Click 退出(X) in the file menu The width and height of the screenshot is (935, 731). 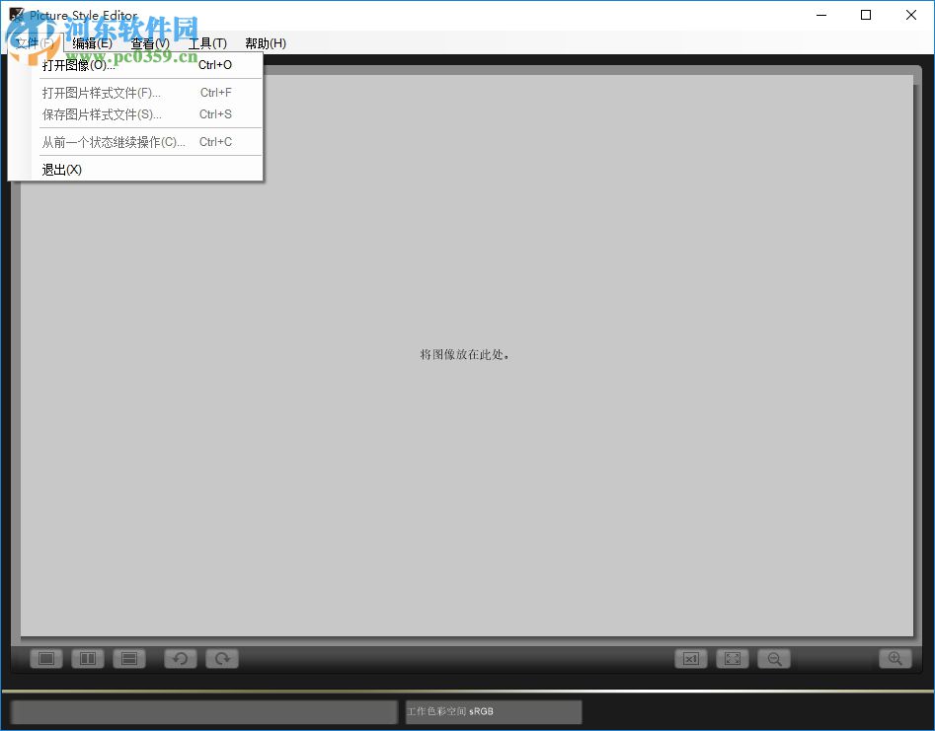[x=61, y=169]
